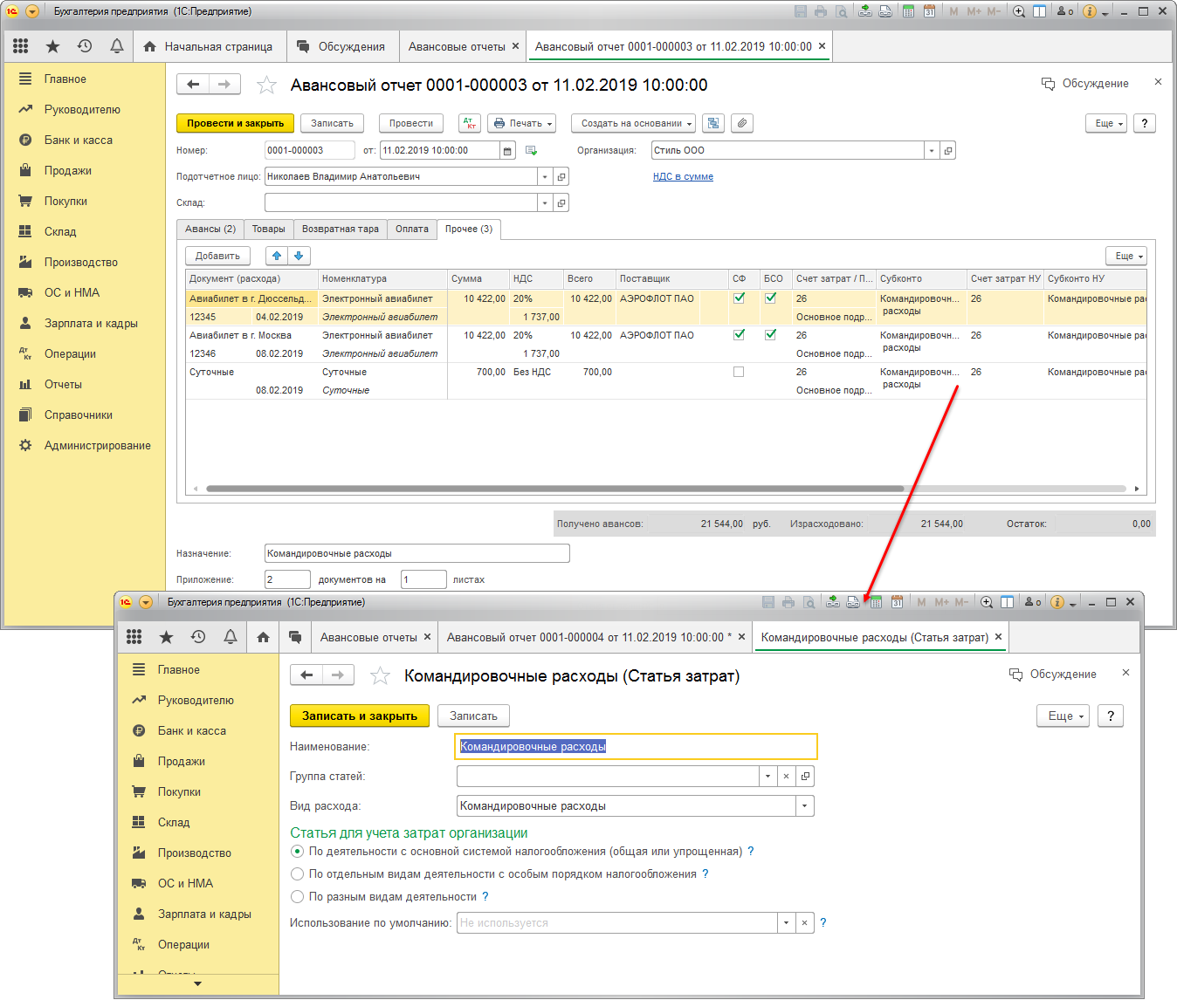Click Записать и закрыть button

pyautogui.click(x=359, y=716)
